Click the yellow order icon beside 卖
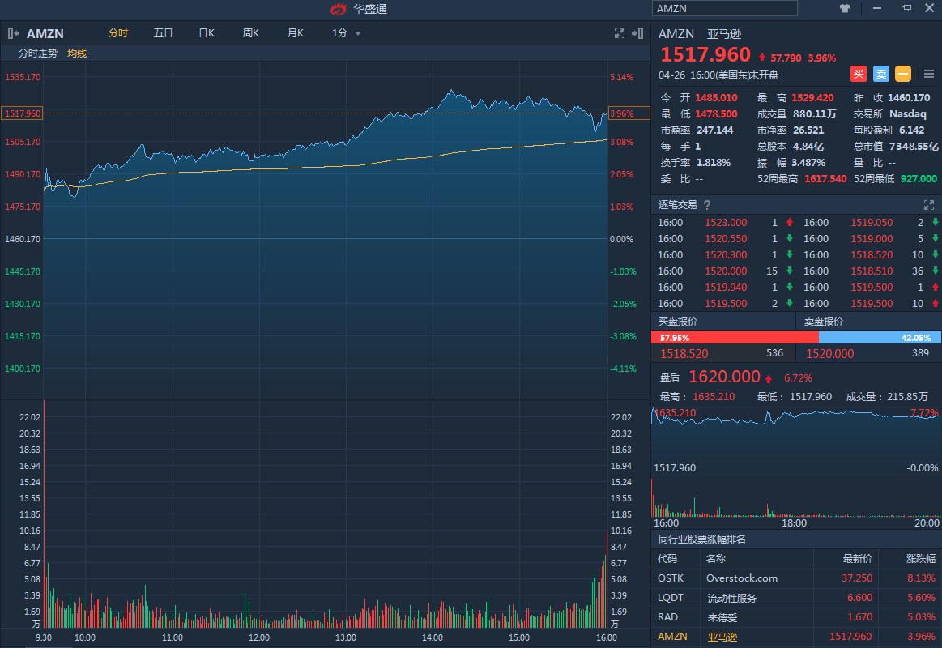Viewport: 942px width, 648px height. [x=902, y=74]
